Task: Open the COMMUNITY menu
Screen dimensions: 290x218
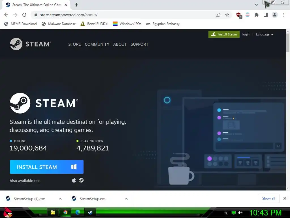Action: pyautogui.click(x=97, y=44)
